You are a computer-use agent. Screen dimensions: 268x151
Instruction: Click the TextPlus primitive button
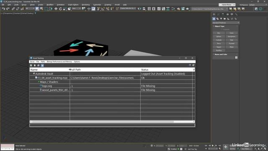(x=219, y=50)
